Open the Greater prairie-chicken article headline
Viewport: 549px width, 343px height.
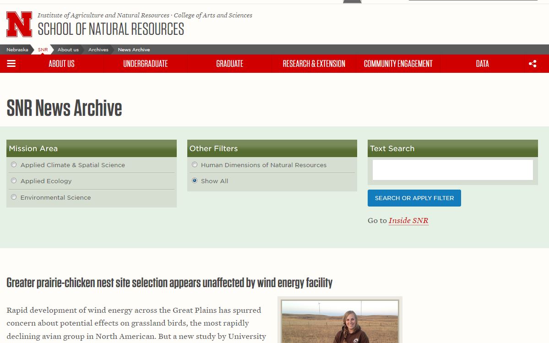tap(169, 283)
